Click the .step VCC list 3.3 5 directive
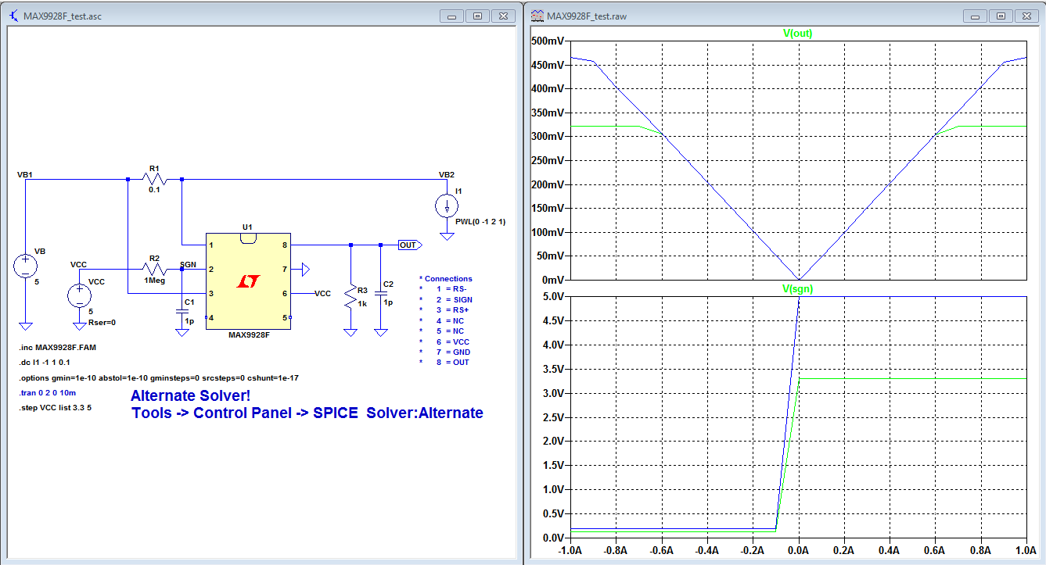The image size is (1046, 565). point(55,408)
